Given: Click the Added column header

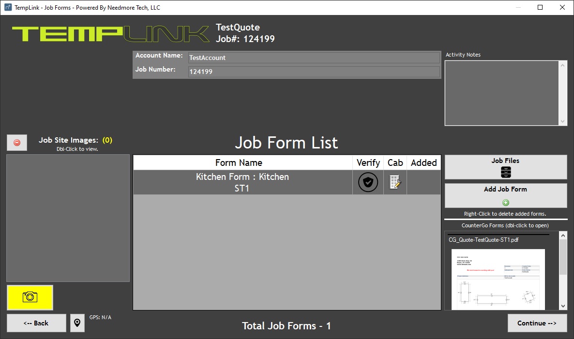Looking at the screenshot, I should 423,163.
